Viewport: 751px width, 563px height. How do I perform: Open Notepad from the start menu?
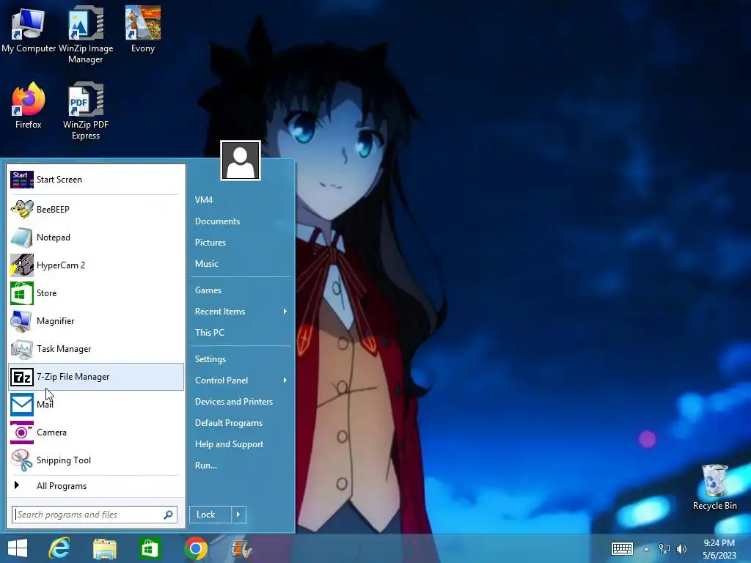coord(96,237)
